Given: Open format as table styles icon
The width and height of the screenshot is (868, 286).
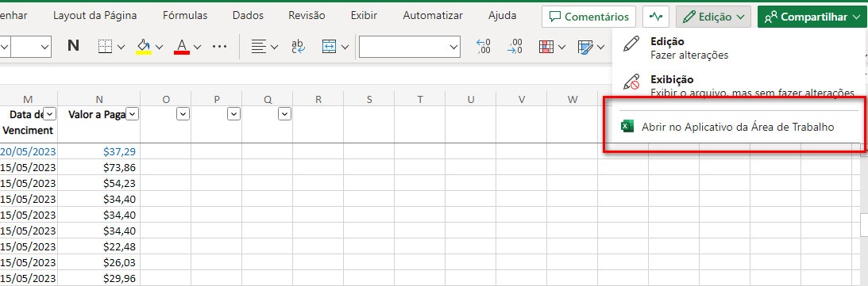Looking at the screenshot, I should (585, 47).
